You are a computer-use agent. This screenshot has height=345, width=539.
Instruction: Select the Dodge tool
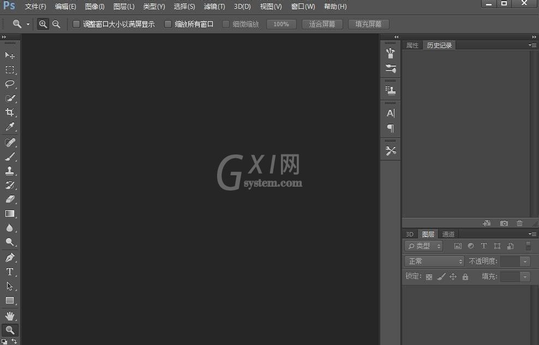coord(10,242)
